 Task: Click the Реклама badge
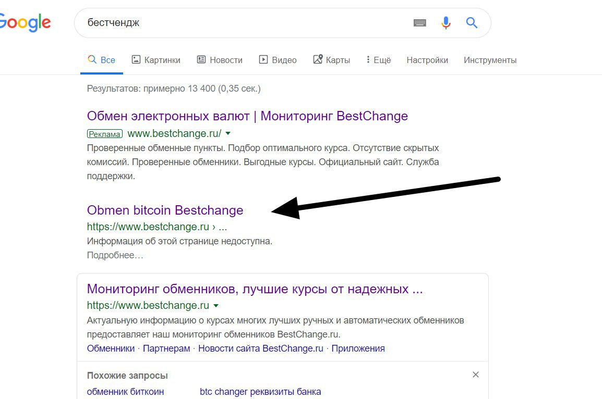coord(105,134)
